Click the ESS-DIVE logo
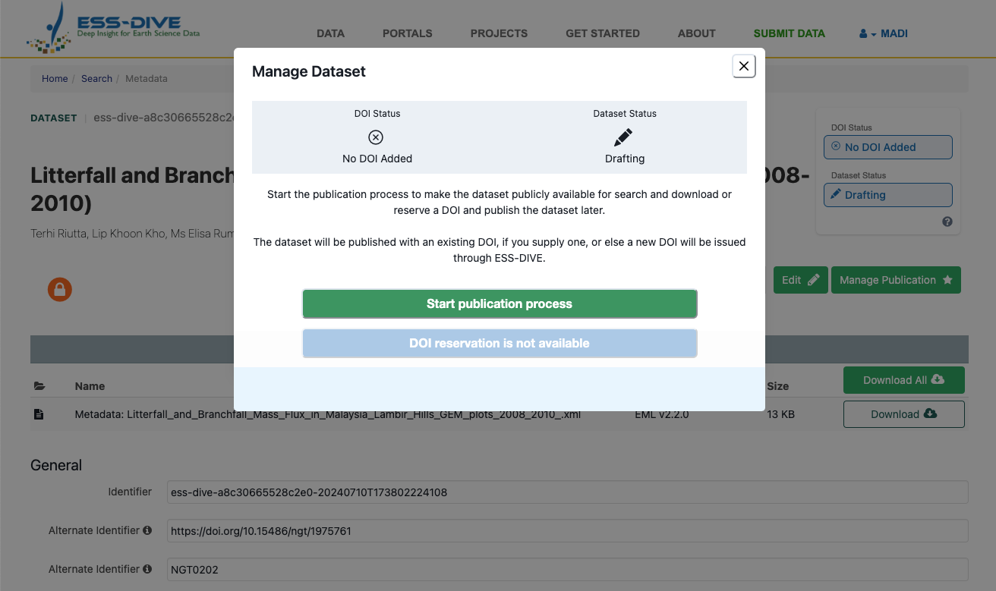This screenshot has height=591, width=996. (114, 30)
